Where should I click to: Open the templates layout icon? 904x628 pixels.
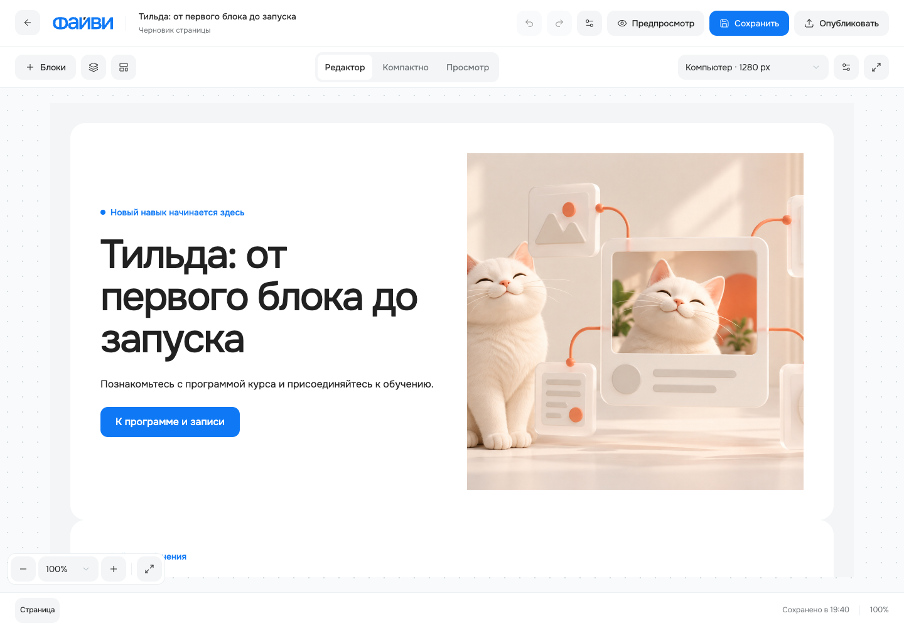click(x=124, y=67)
